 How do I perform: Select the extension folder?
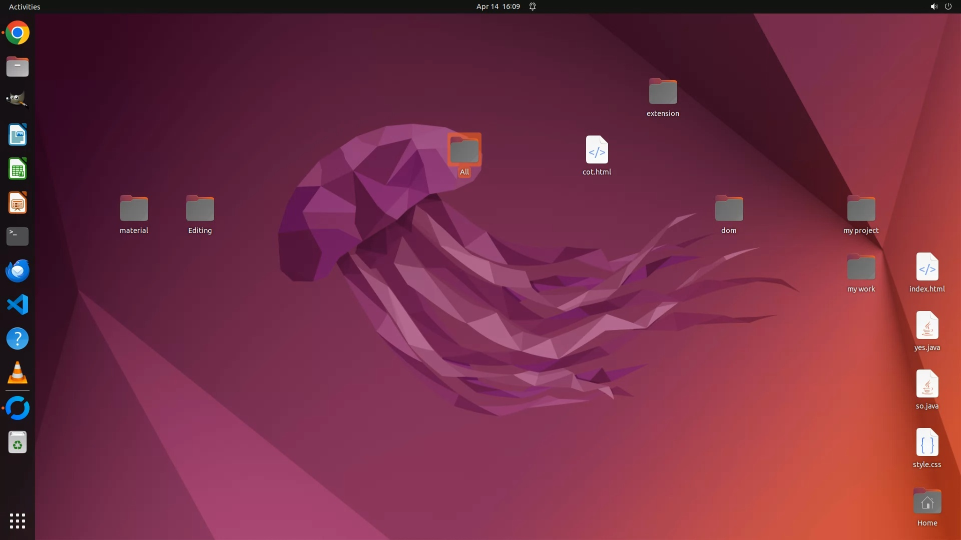point(663,92)
